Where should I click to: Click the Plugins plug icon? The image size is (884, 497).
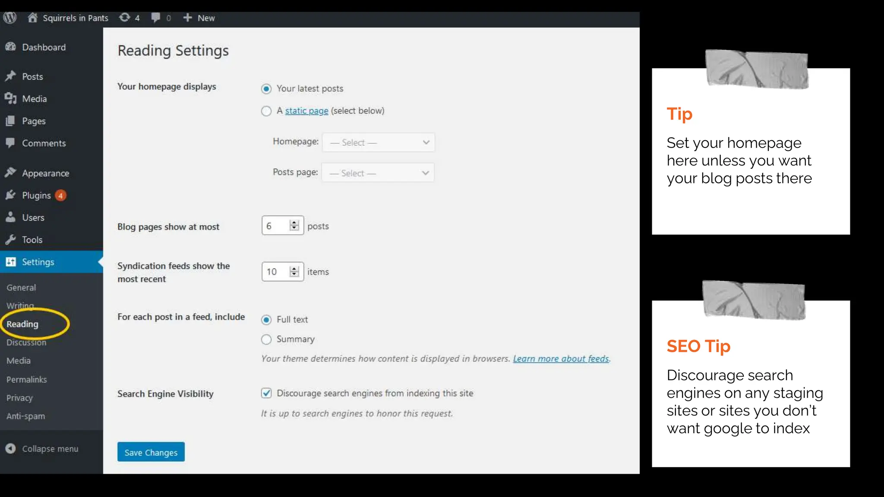click(x=10, y=195)
